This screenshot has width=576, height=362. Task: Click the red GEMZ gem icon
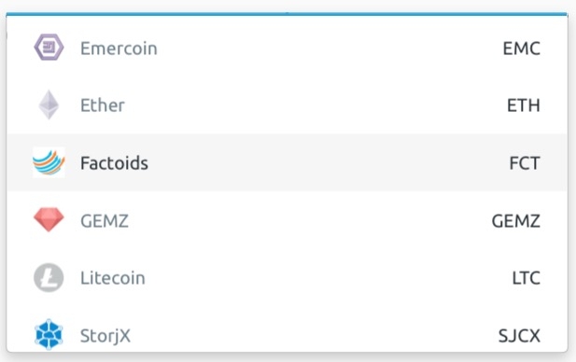click(x=49, y=220)
